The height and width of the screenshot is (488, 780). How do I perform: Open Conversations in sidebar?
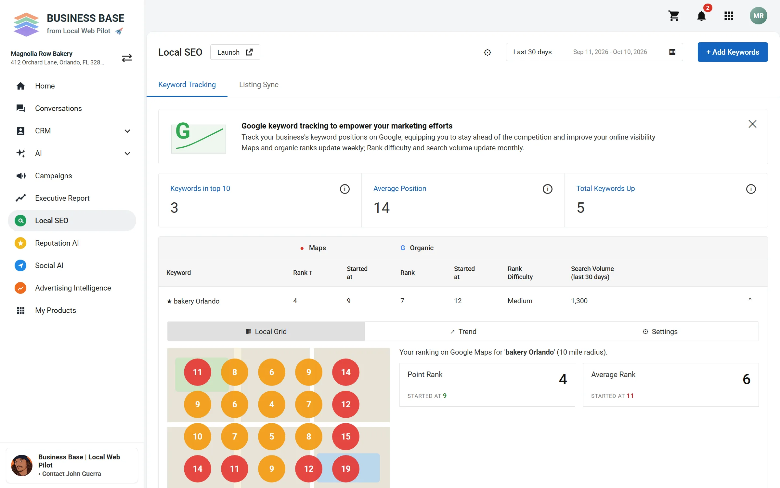[72, 108]
